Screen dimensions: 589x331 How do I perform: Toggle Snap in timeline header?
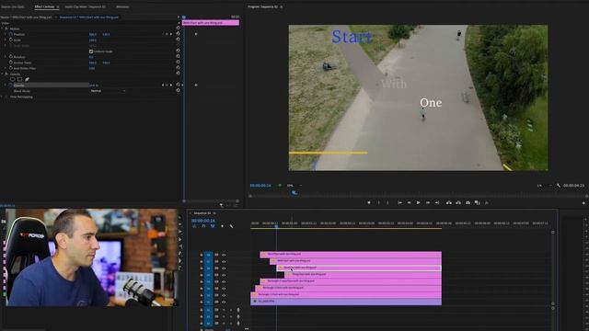pos(203,226)
